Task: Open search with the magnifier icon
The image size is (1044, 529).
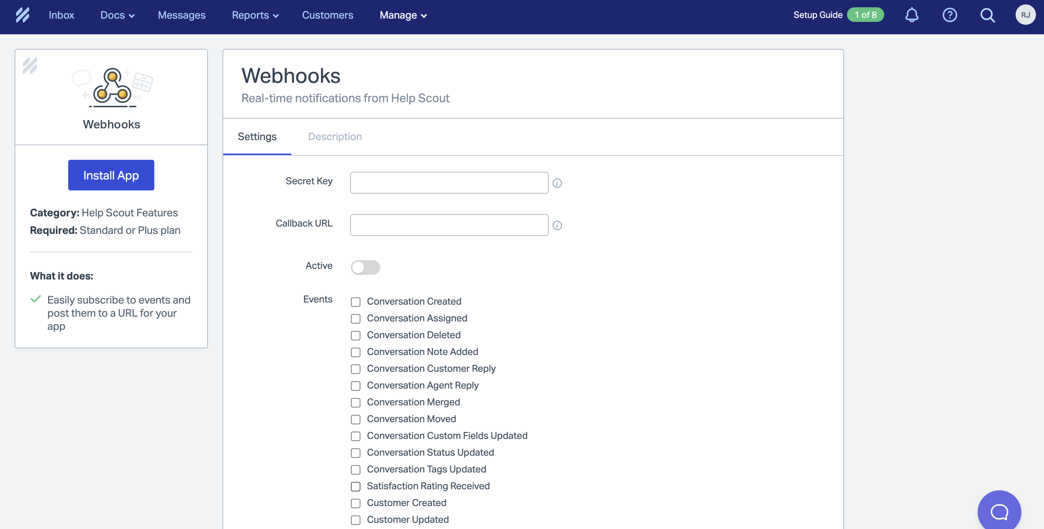Action: point(987,15)
